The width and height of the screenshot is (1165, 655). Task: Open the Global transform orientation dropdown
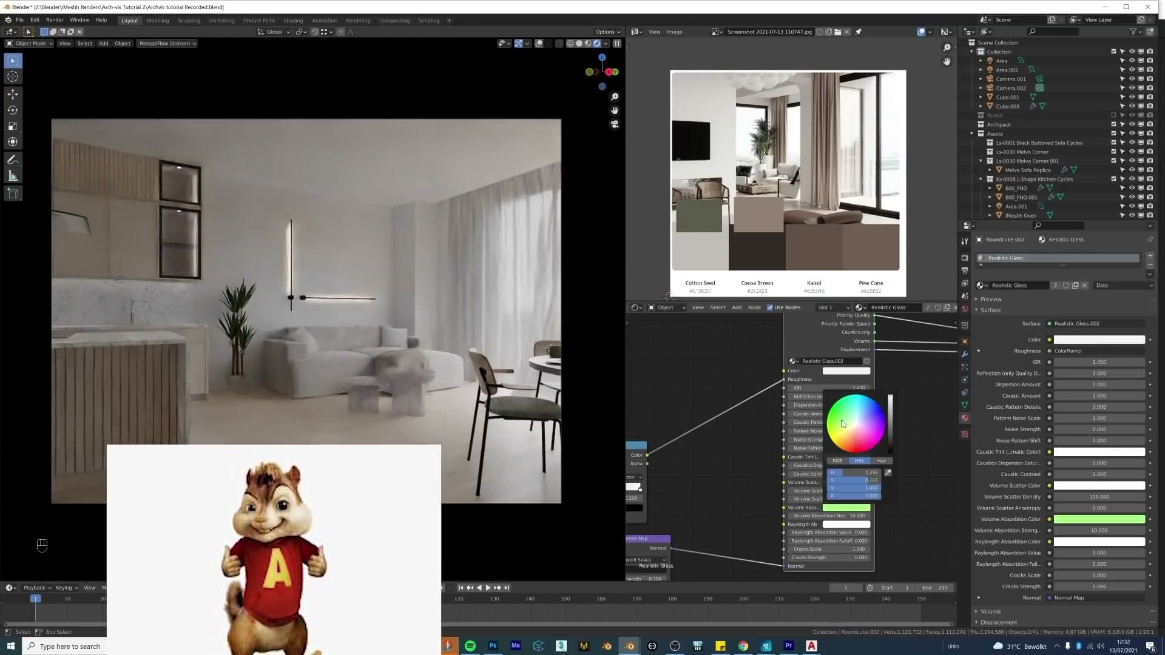pyautogui.click(x=274, y=32)
